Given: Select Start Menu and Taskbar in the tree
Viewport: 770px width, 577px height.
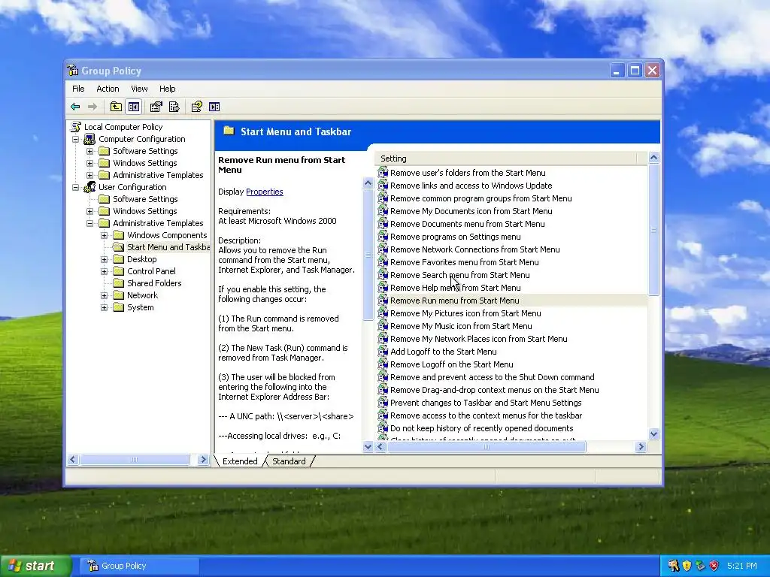Looking at the screenshot, I should point(168,247).
